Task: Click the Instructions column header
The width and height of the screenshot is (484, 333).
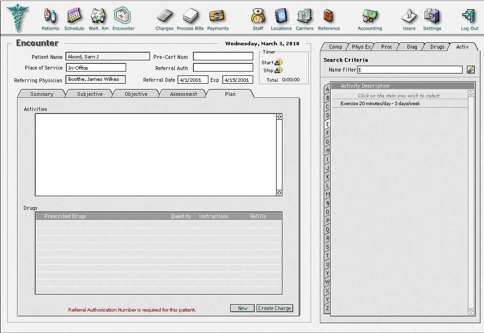Action: [213, 216]
